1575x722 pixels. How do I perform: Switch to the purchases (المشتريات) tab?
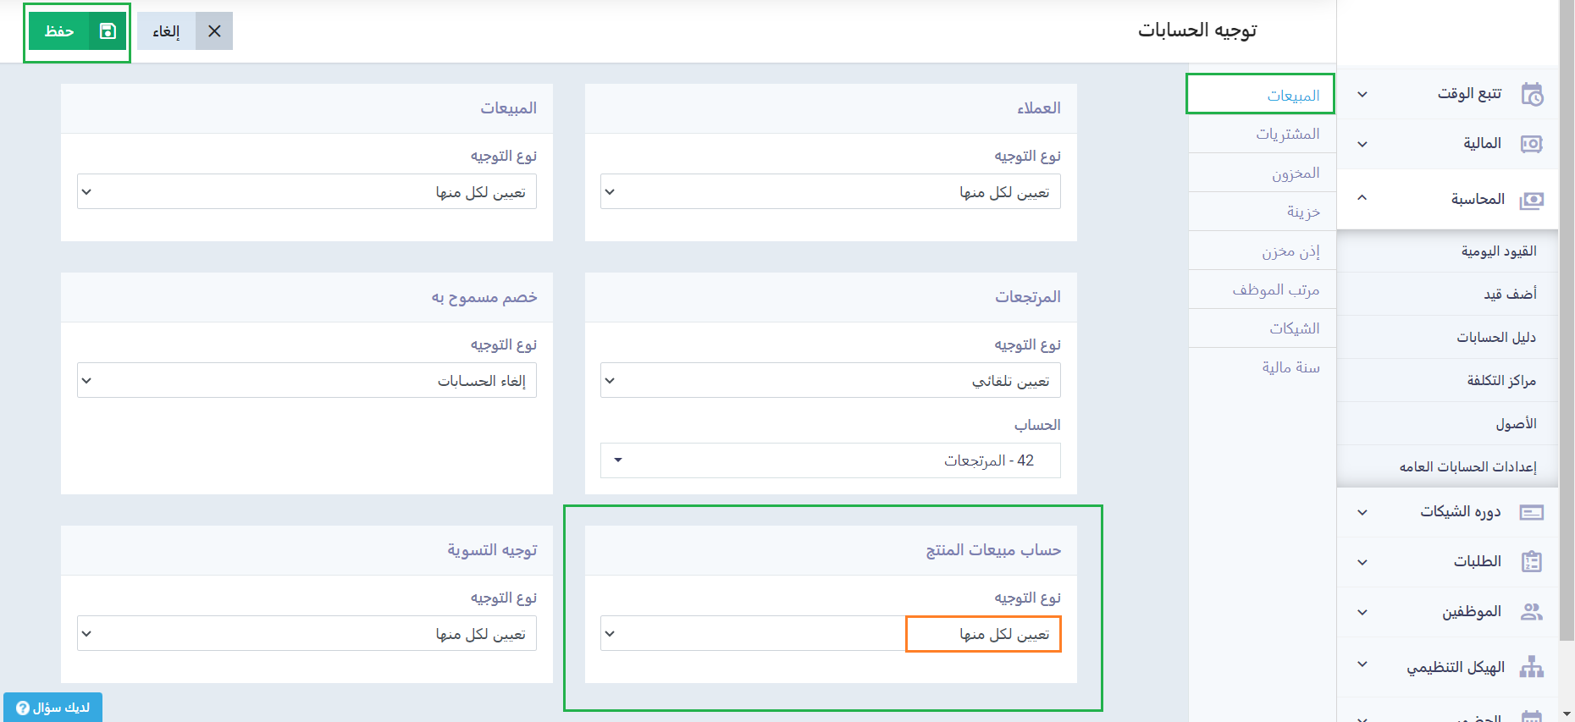1287,134
